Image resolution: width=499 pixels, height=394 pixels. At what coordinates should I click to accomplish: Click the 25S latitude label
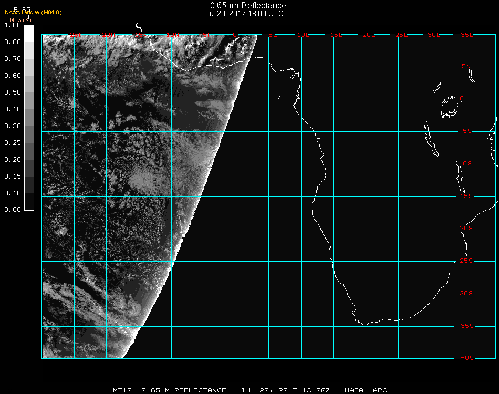[x=467, y=261]
